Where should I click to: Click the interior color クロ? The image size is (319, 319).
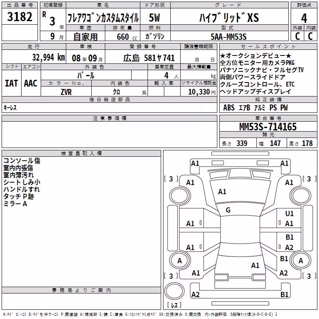tap(116, 92)
